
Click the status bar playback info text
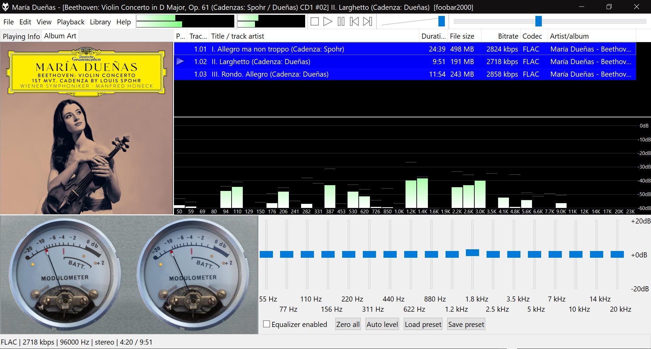77,342
